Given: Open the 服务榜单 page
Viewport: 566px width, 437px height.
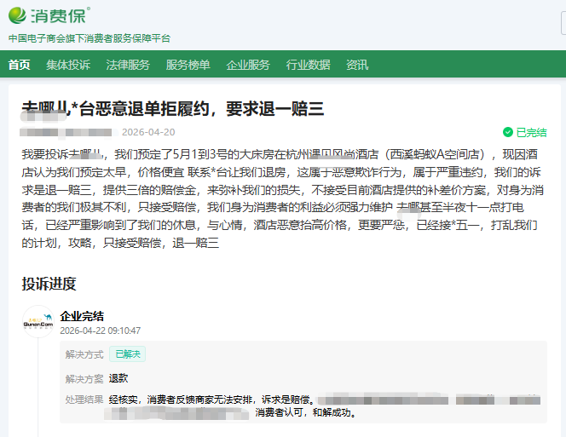Looking at the screenshot, I should 188,65.
